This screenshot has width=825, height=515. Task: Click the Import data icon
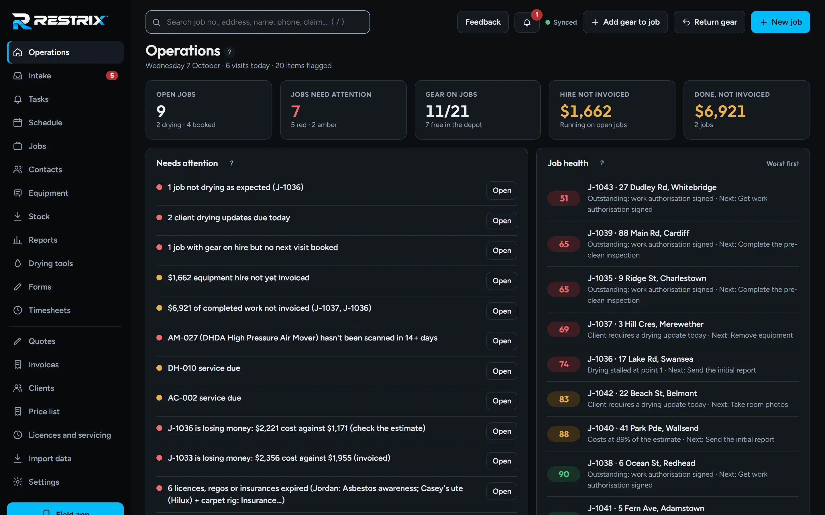[18, 459]
